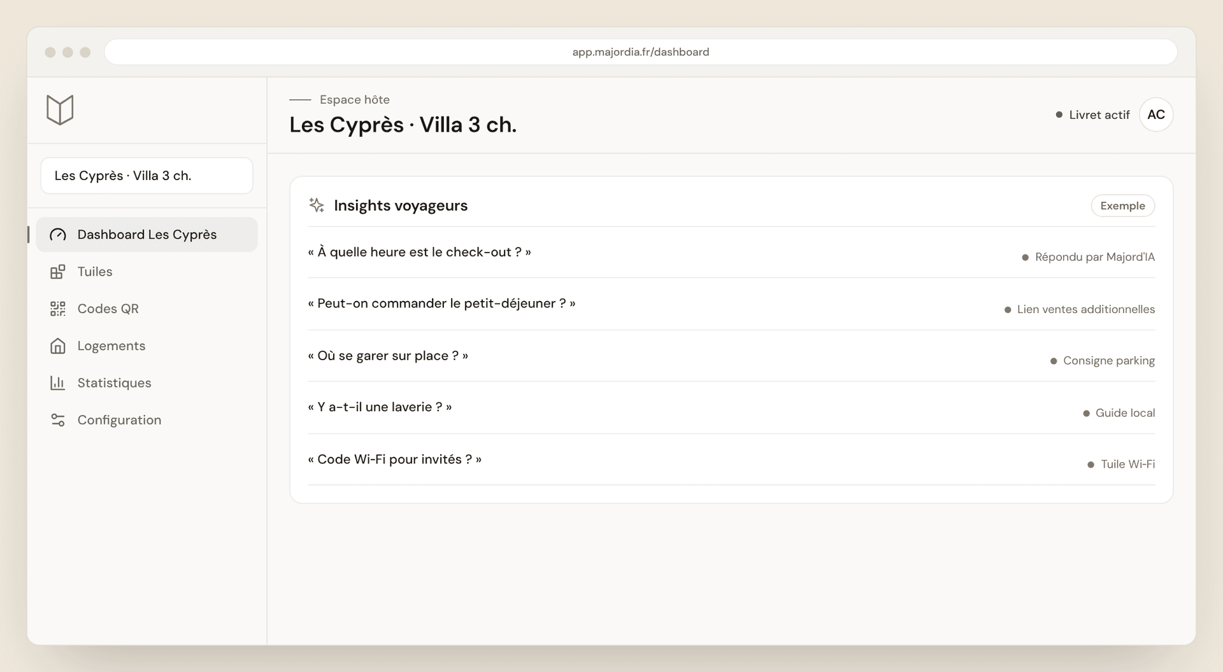
Task: Open the Codes QR page
Action: click(147, 309)
